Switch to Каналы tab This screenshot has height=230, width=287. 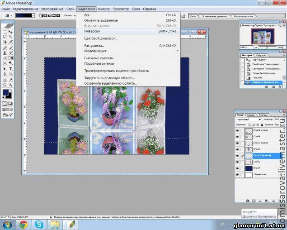click(251, 115)
